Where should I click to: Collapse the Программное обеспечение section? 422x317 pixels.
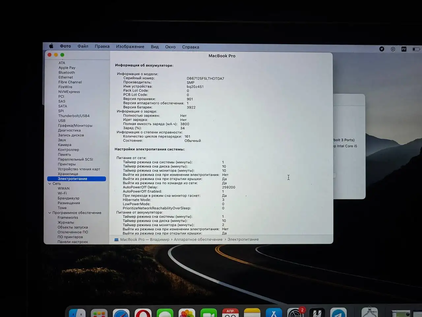pyautogui.click(x=50, y=213)
